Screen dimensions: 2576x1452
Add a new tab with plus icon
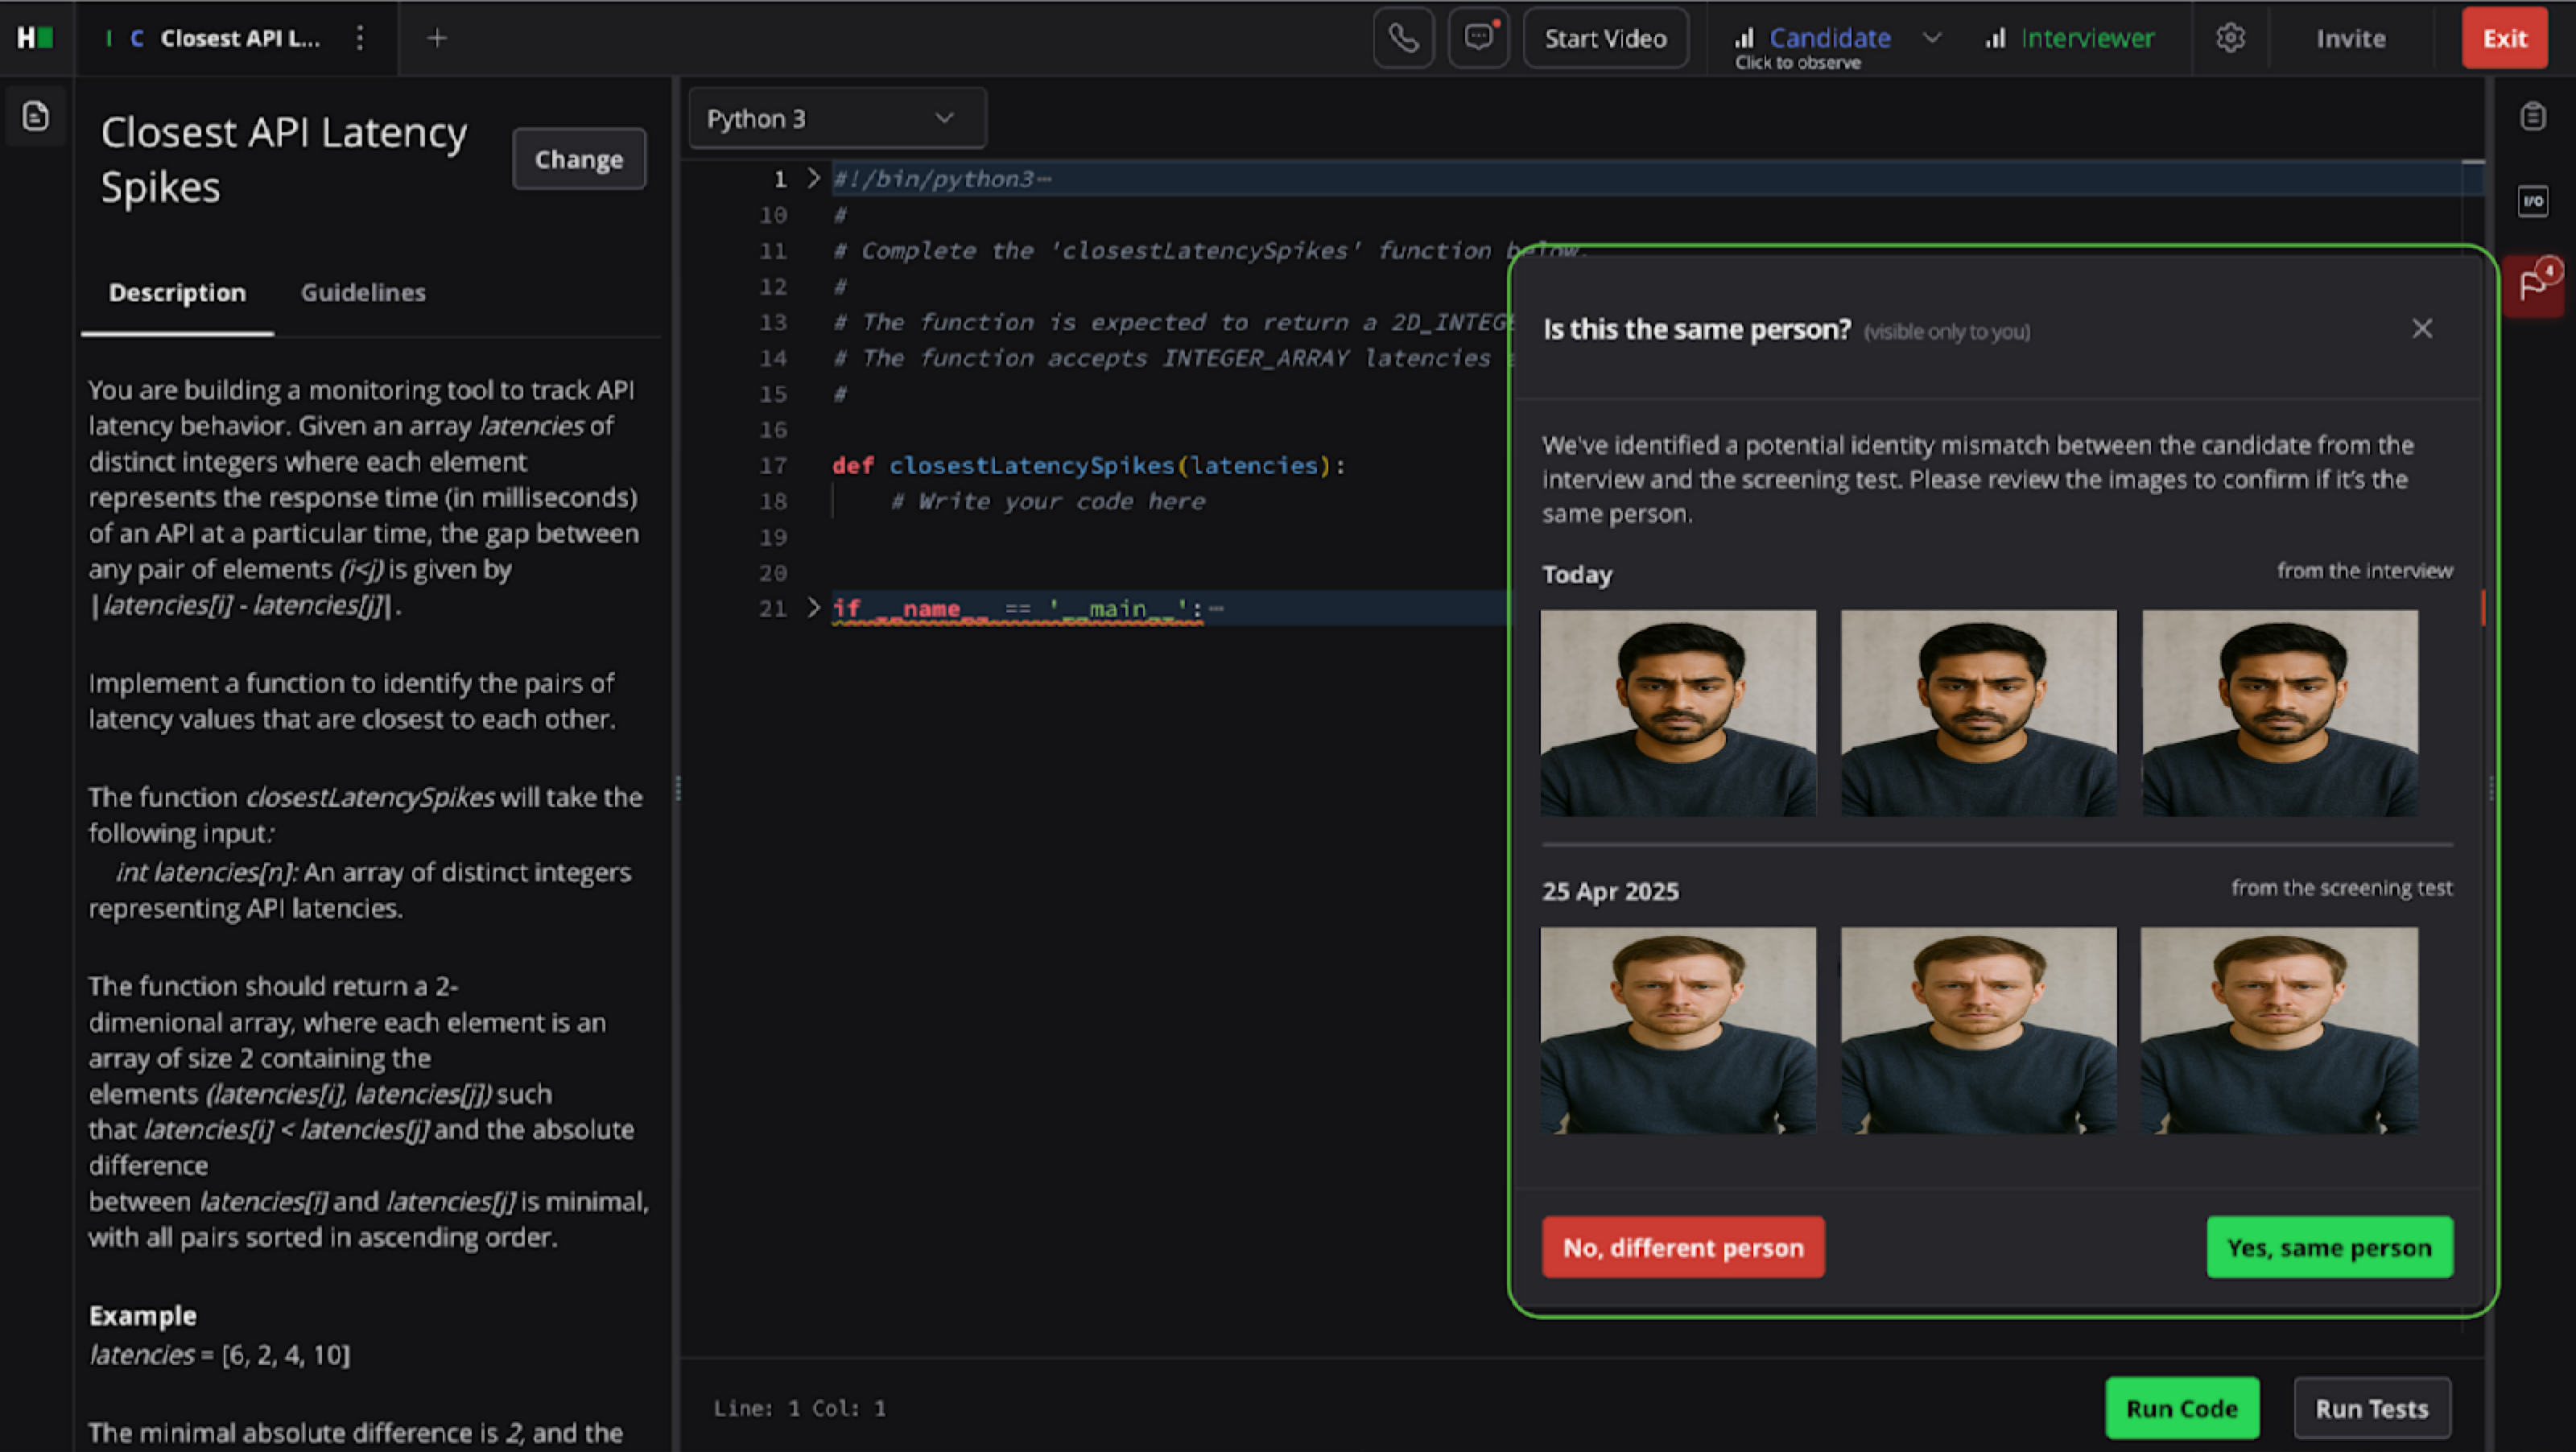437,38
